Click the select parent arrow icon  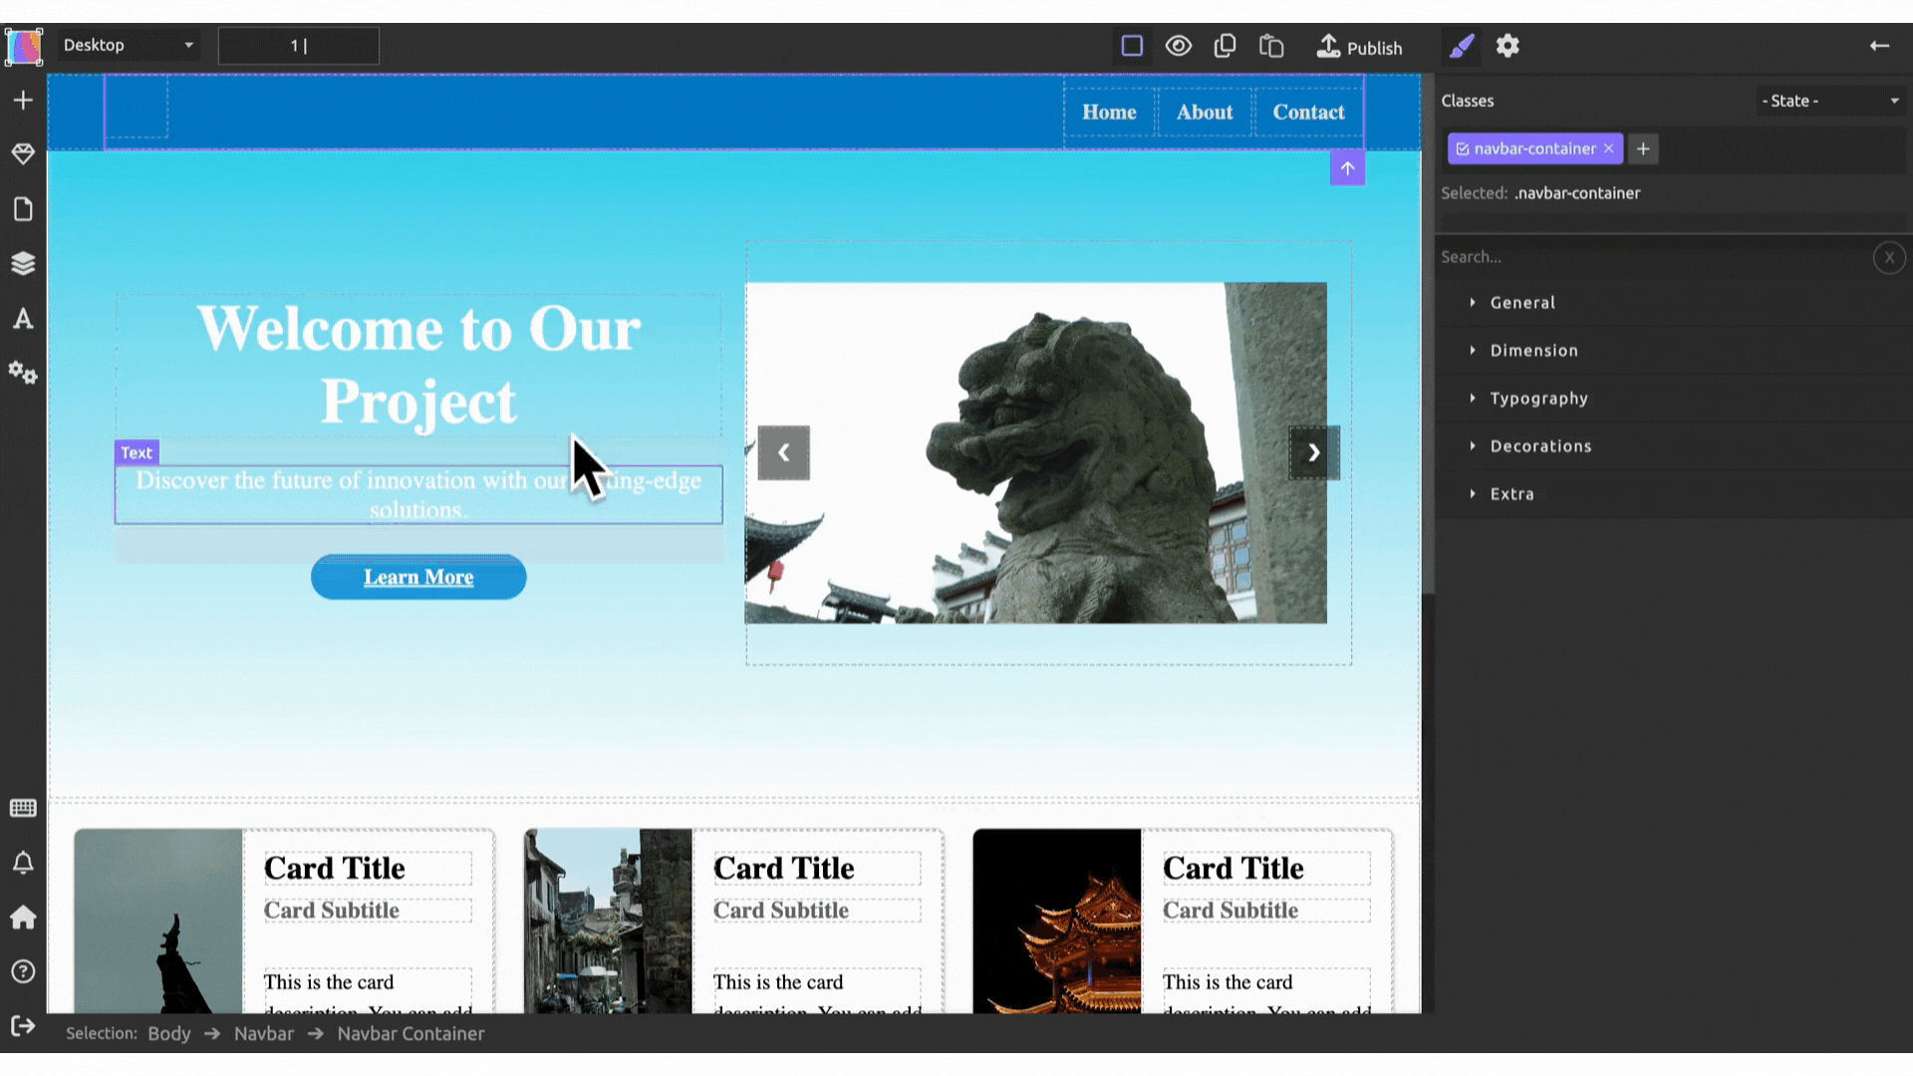(x=1347, y=168)
